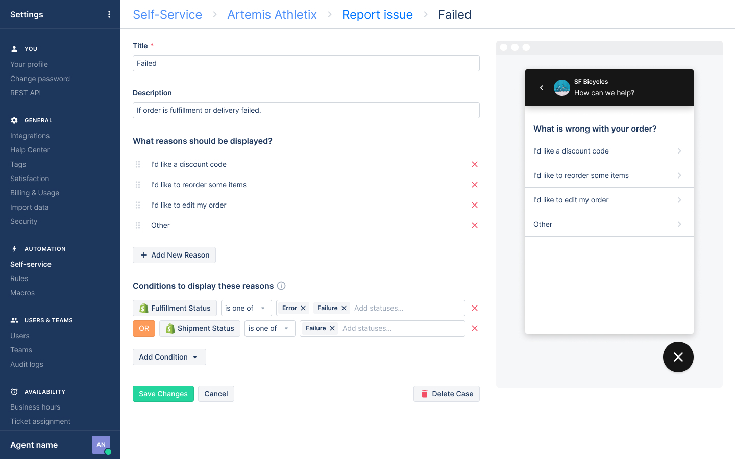Go to Users settings
This screenshot has width=735, height=459.
20,336
